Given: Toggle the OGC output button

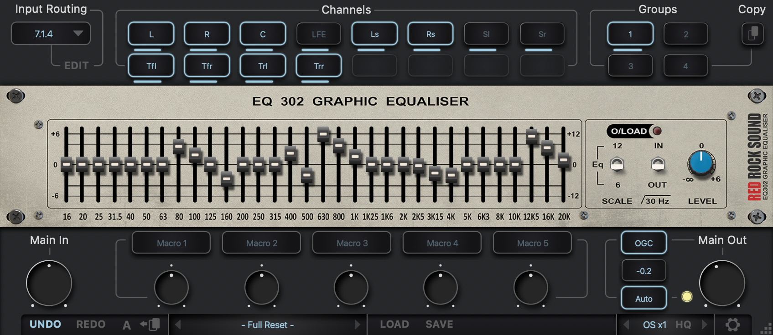Looking at the screenshot, I should point(643,243).
